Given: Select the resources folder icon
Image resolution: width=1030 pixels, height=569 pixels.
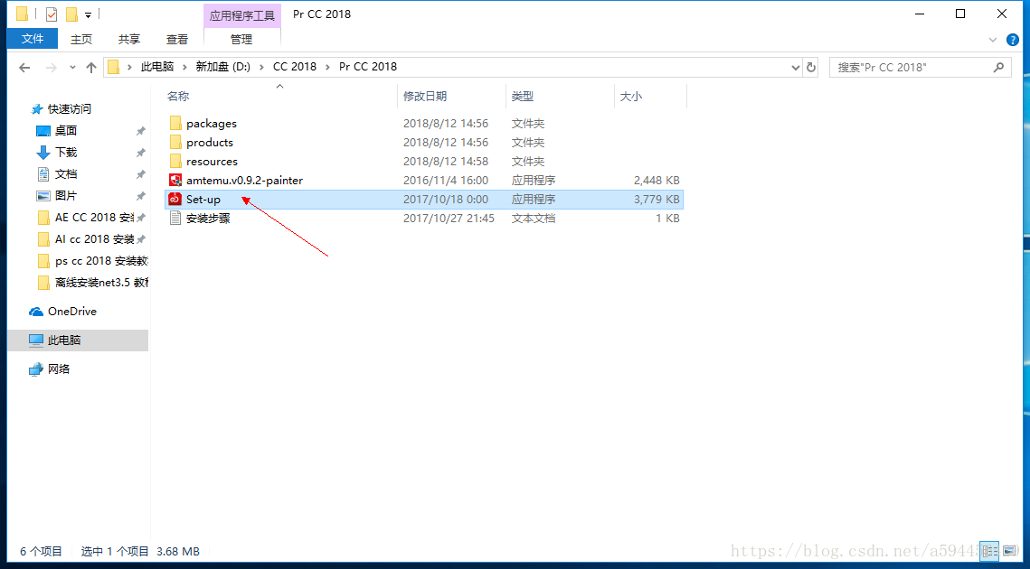Looking at the screenshot, I should click(175, 162).
